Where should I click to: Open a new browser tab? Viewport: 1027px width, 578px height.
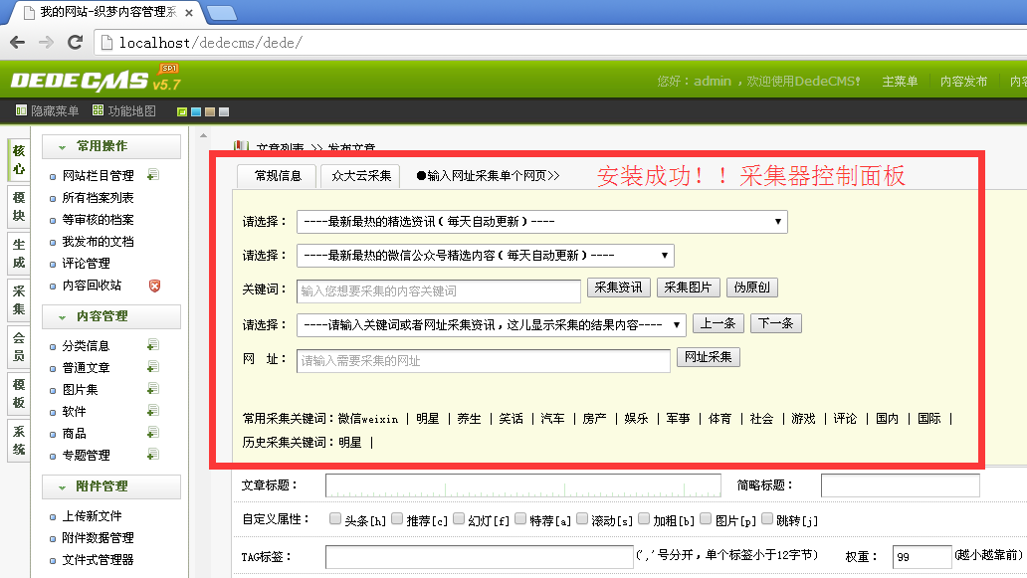click(221, 13)
